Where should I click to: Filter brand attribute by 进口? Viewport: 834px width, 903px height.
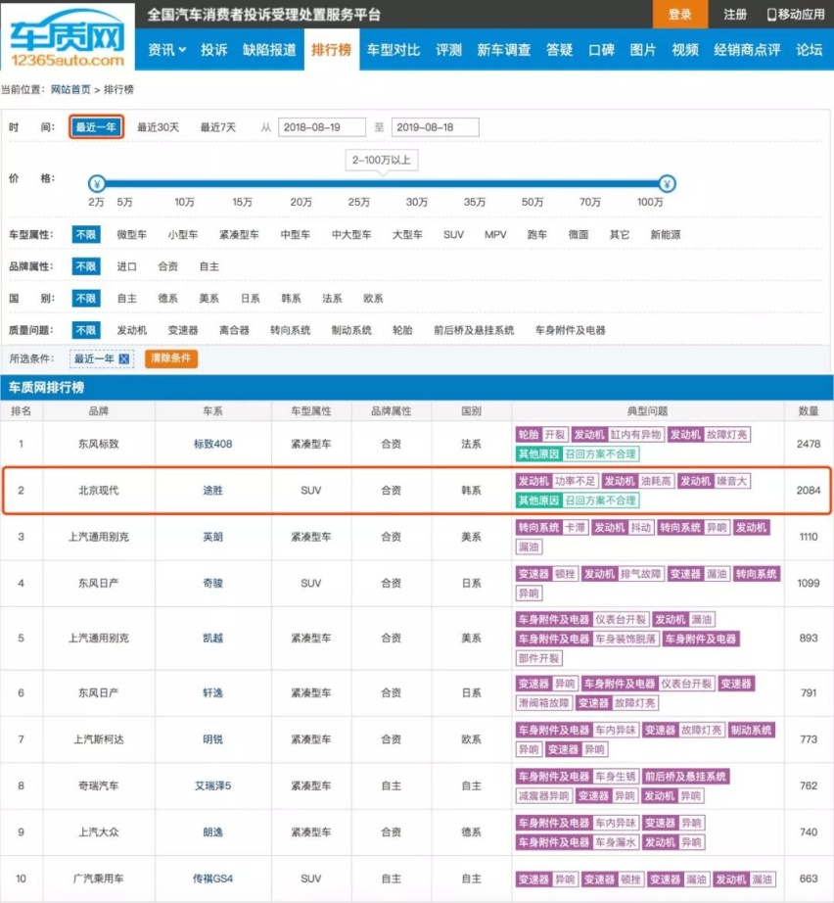click(126, 266)
